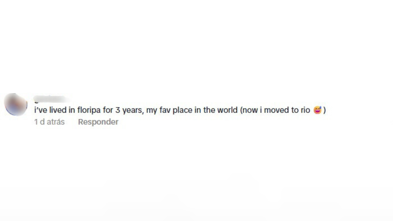Click the closing parenthesis after the emoji
Screen dimensions: 393x221
tap(324, 110)
